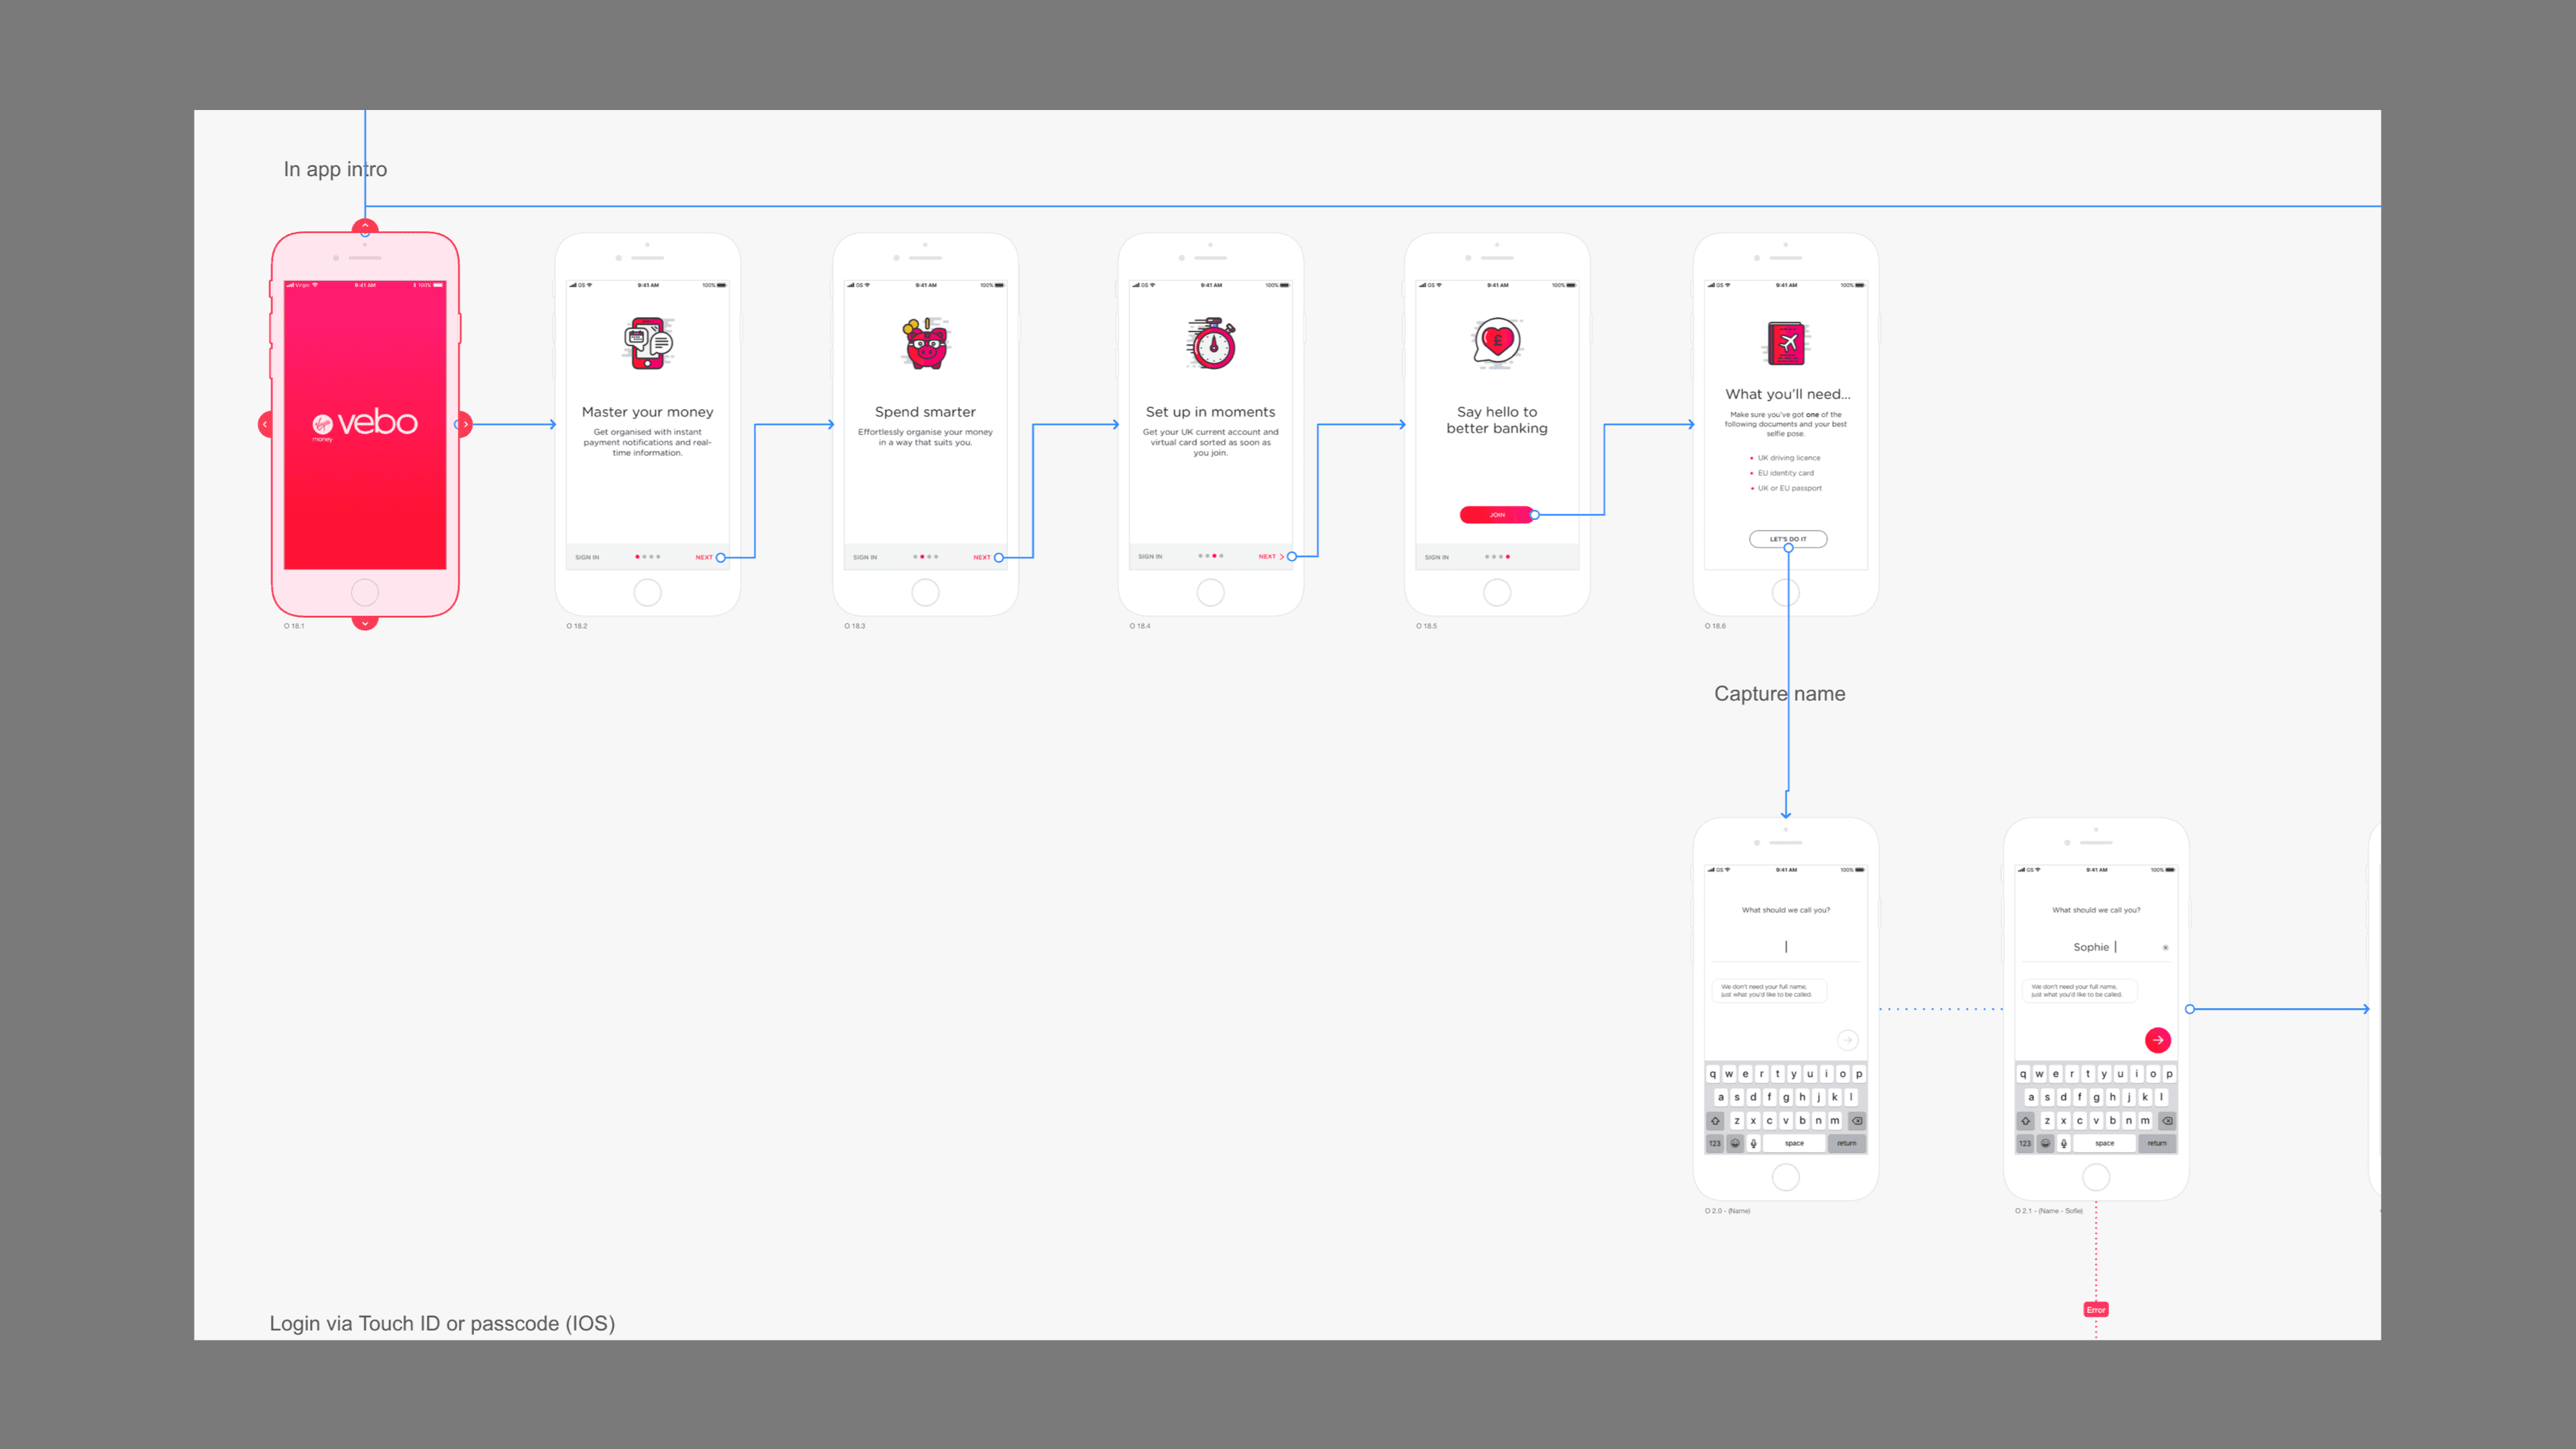
Task: Click SIGN IN on the Spend smarter screen
Action: [865, 557]
